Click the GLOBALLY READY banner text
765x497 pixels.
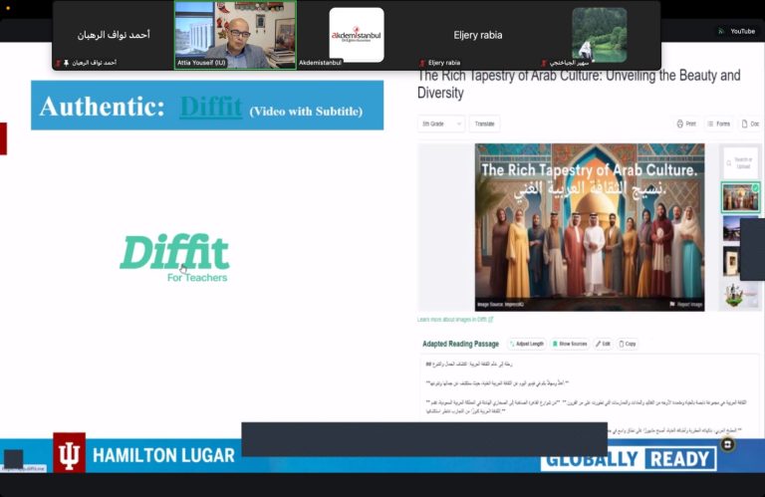click(x=629, y=459)
